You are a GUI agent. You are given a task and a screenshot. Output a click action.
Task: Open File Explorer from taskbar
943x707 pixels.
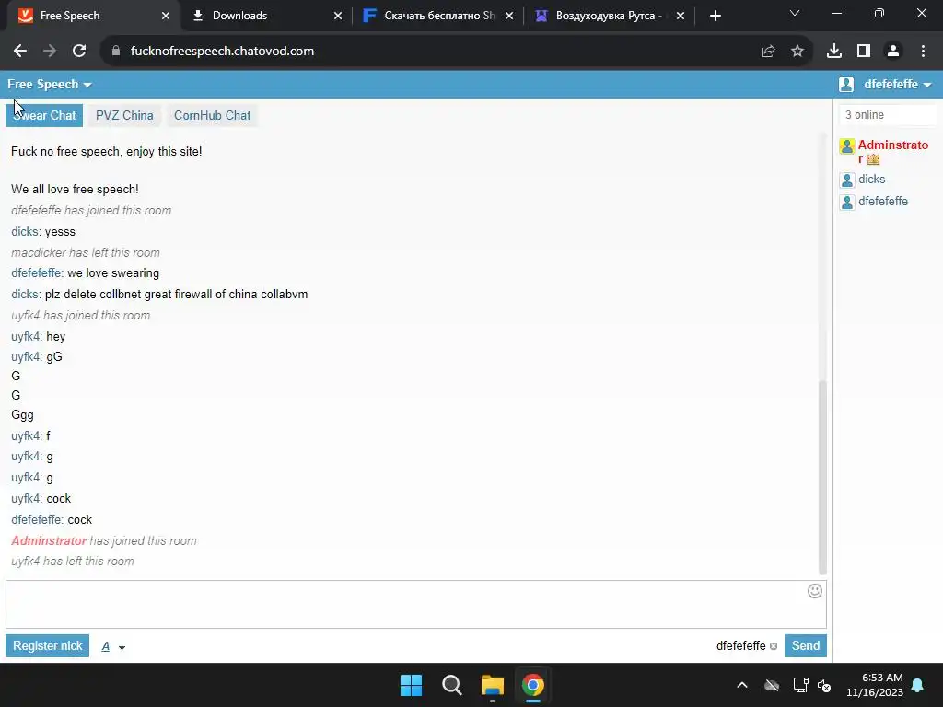[x=492, y=685]
